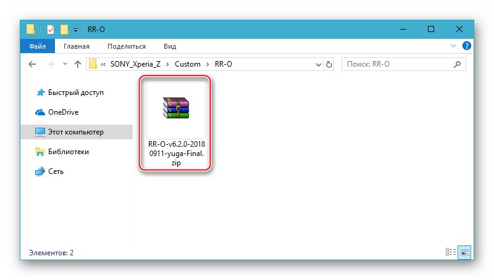The width and height of the screenshot is (494, 280).
Task: Click the Элементов: 2 status text
Action: pos(51,253)
